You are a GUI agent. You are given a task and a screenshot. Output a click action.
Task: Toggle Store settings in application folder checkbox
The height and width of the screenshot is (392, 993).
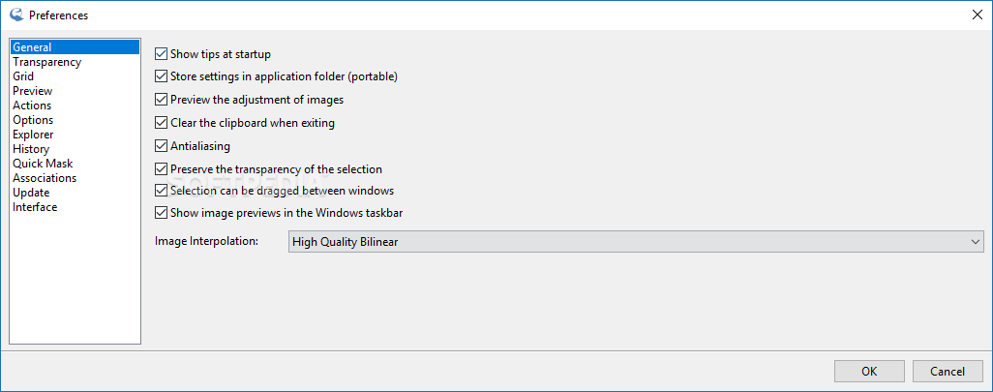pyautogui.click(x=161, y=77)
